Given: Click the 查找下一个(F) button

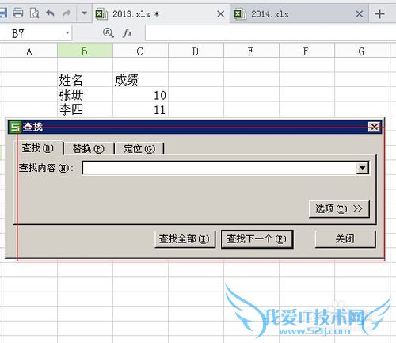Looking at the screenshot, I should 257,239.
